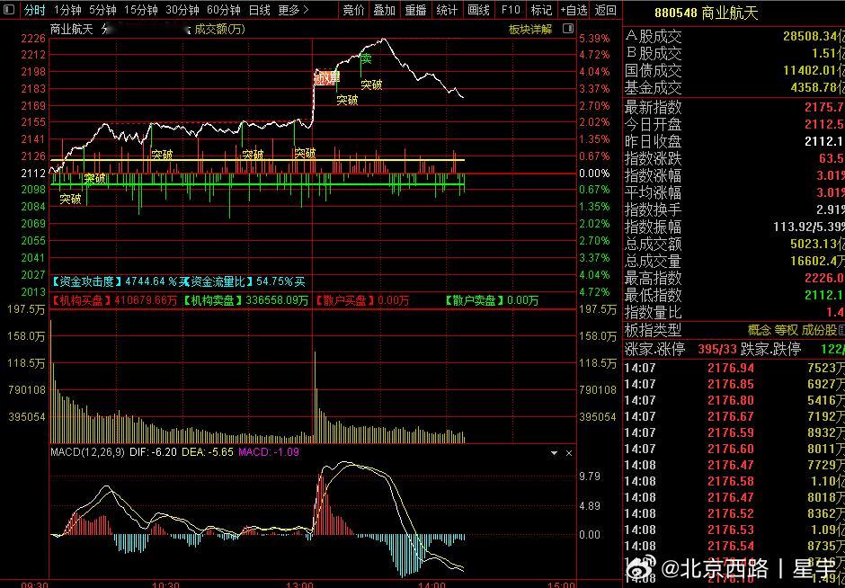This screenshot has width=845, height=588.
Task: Click the 指数振幅 row
Action: 734,227
